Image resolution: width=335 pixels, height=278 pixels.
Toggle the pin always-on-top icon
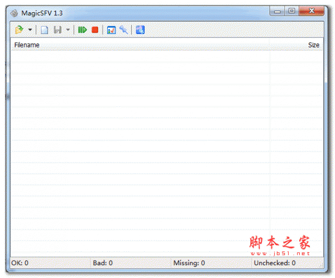[124, 30]
